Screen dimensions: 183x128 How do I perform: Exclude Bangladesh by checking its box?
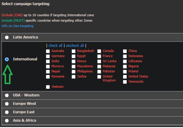tap(73, 51)
